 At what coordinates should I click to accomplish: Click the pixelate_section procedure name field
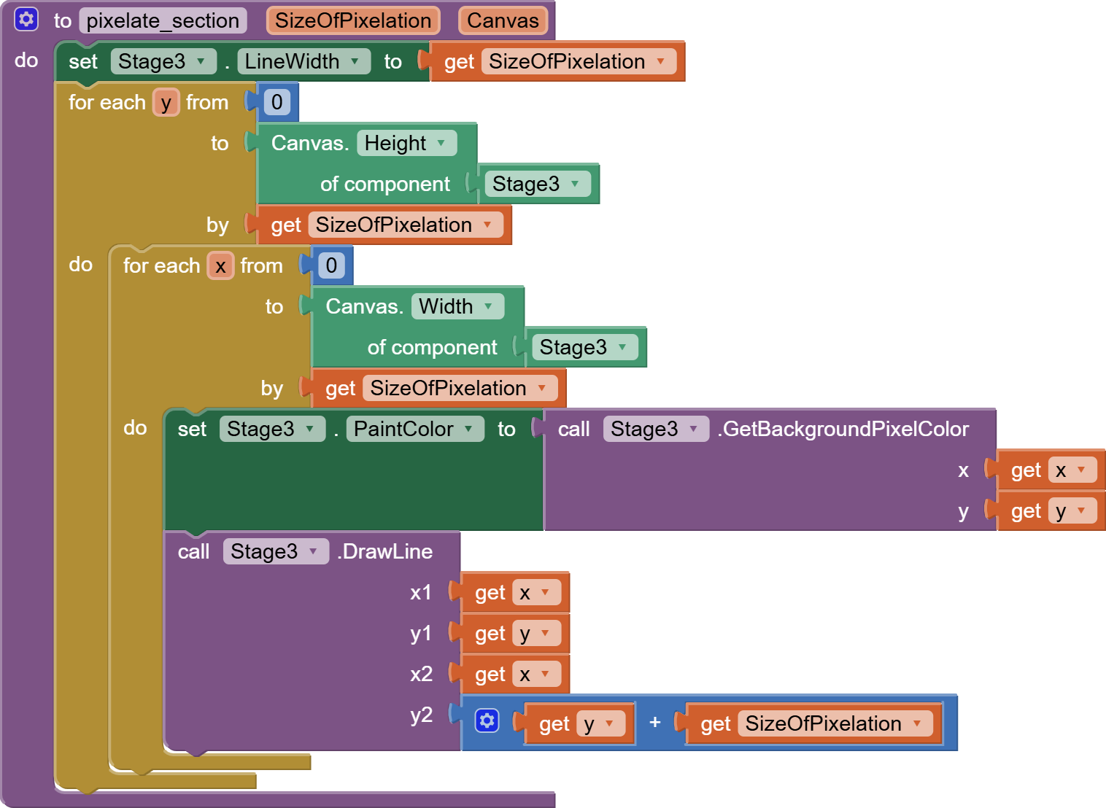point(163,20)
